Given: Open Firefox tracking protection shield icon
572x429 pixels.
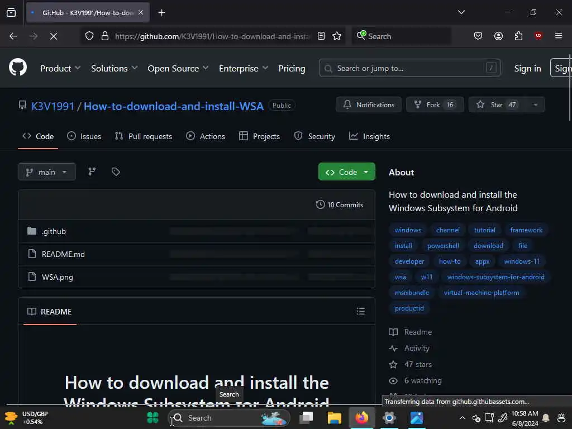Looking at the screenshot, I should click(89, 36).
